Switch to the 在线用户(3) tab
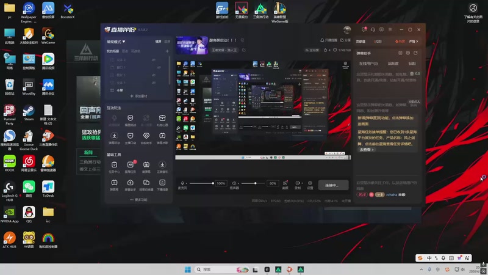 (x=368, y=64)
